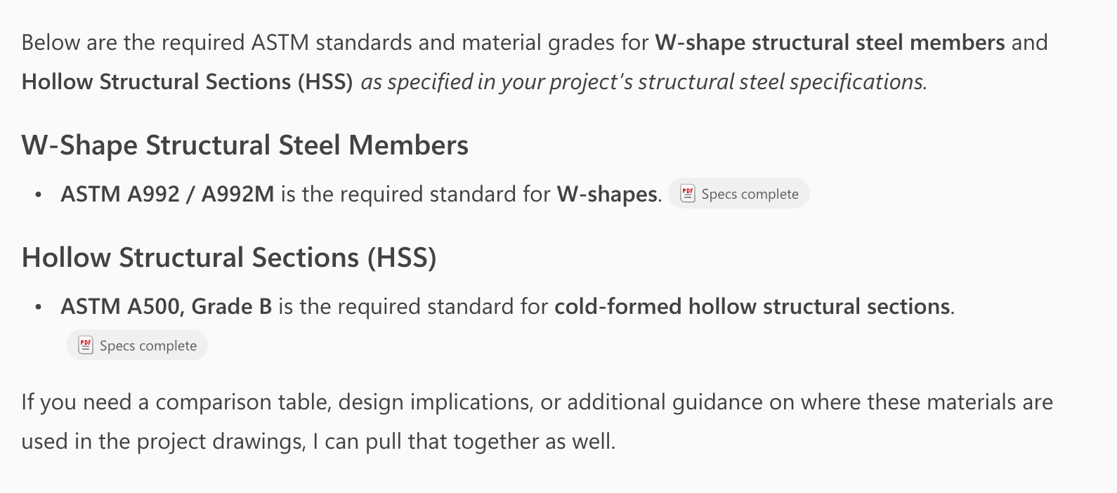
Task: Open the Specs complete citation for HSS
Action: coord(148,346)
